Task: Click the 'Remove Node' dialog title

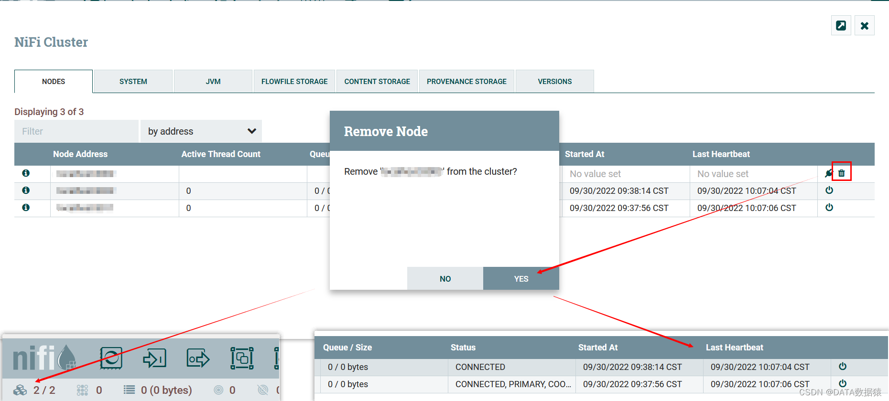Action: coord(386,131)
